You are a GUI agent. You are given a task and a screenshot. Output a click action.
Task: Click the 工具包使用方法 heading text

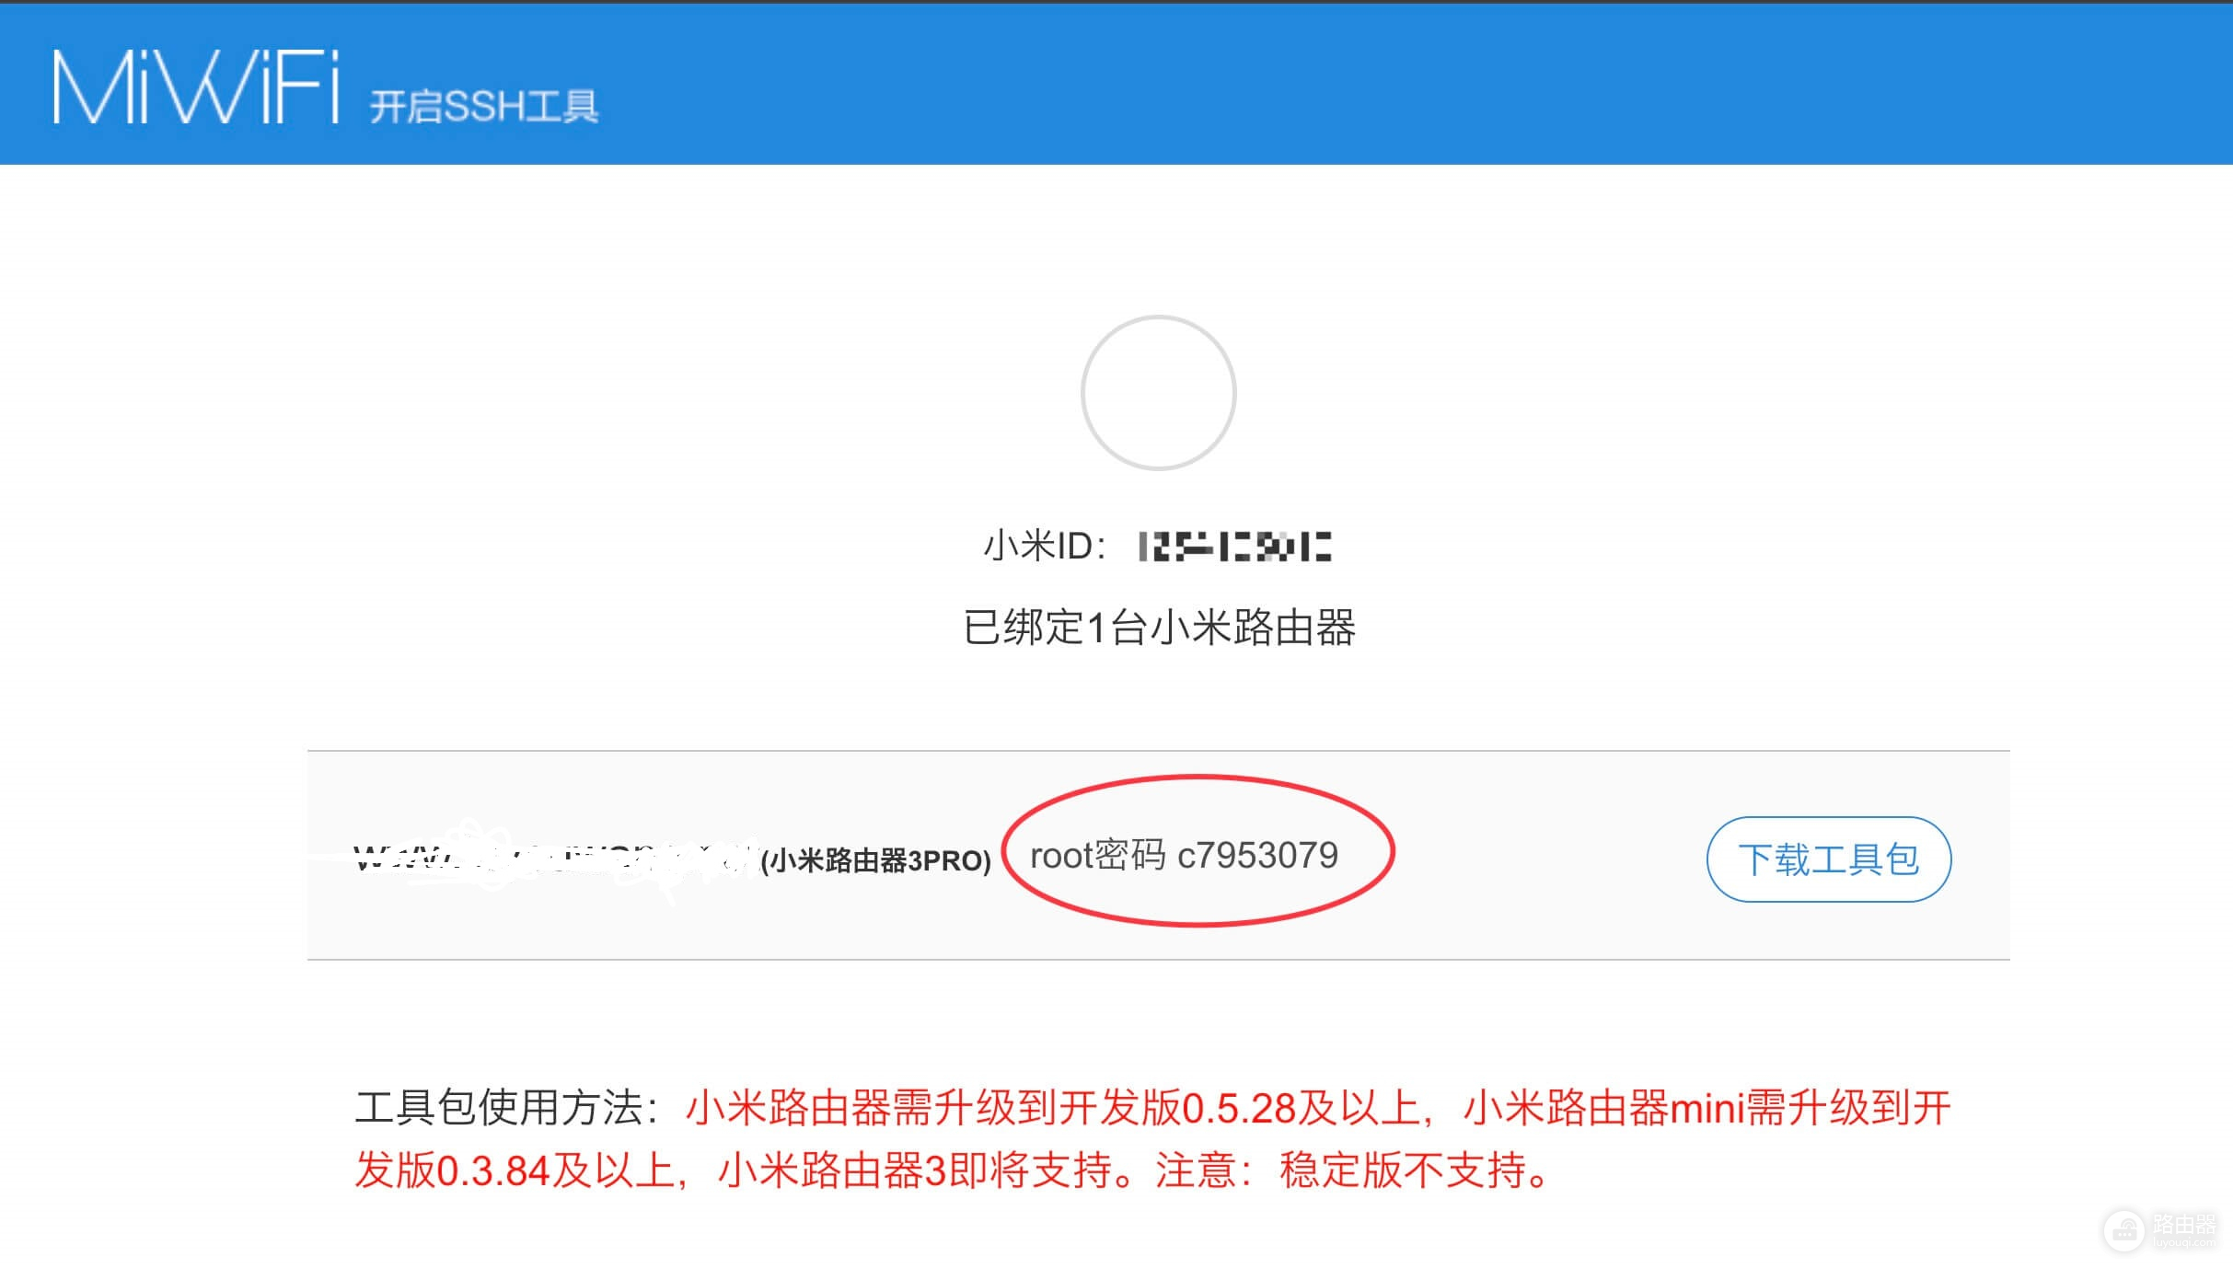pos(499,1107)
